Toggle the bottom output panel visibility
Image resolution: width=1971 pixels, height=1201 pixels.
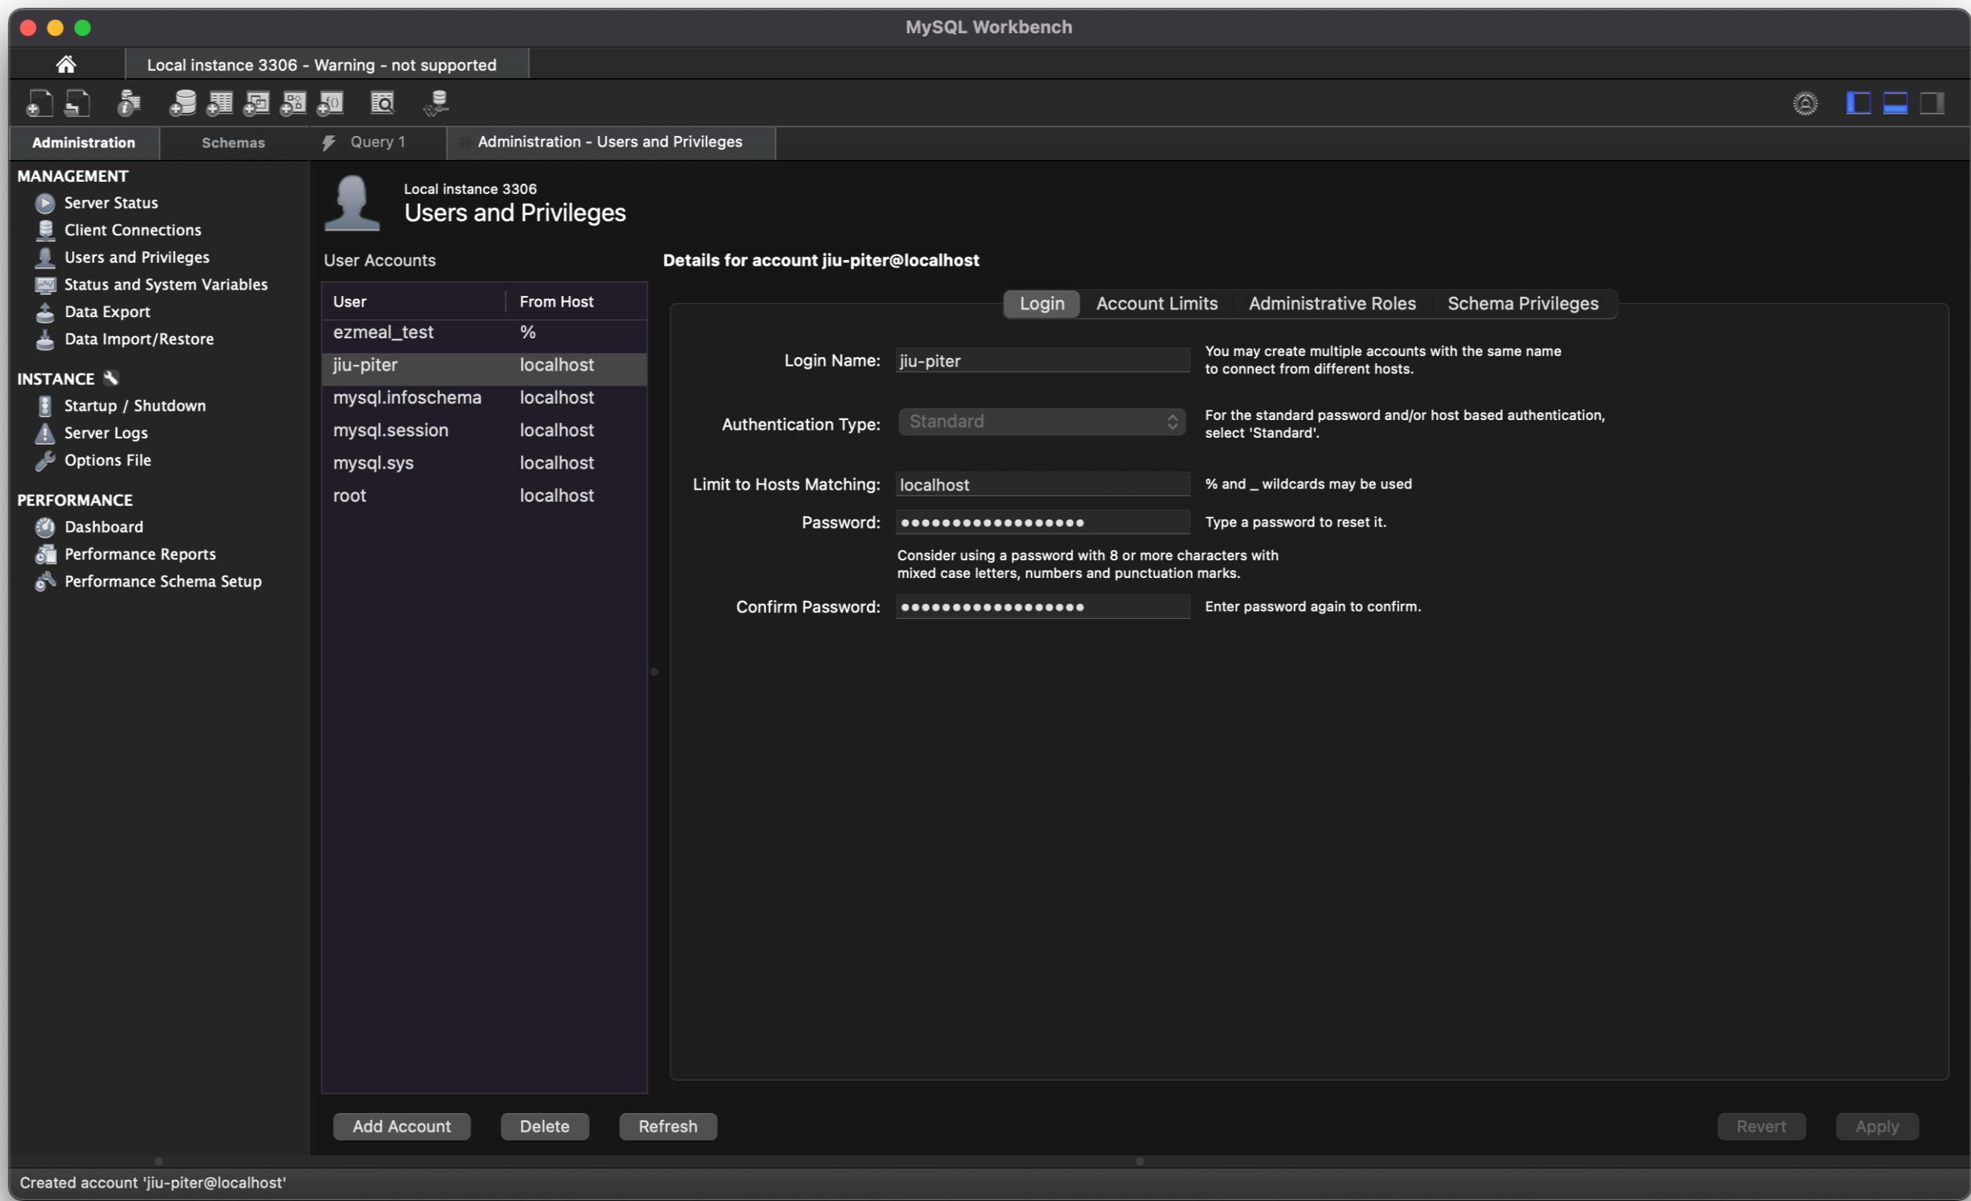click(1895, 103)
